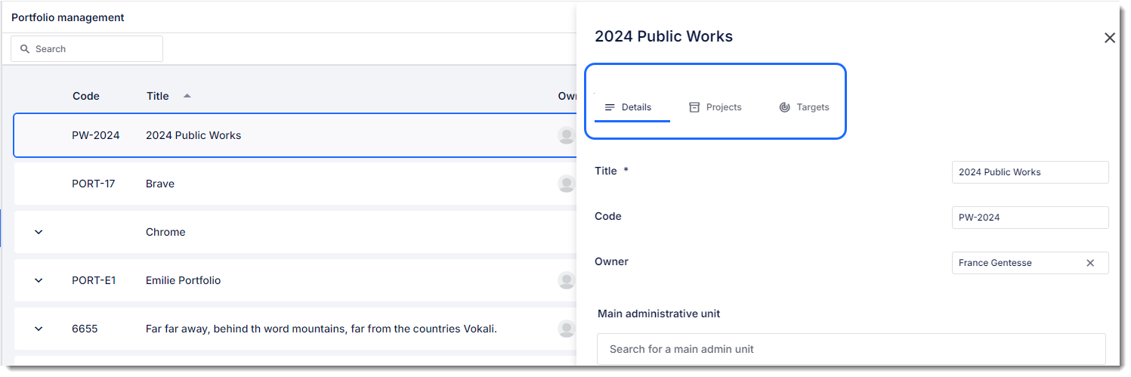
Task: Switch to the Projects tab
Action: 715,107
